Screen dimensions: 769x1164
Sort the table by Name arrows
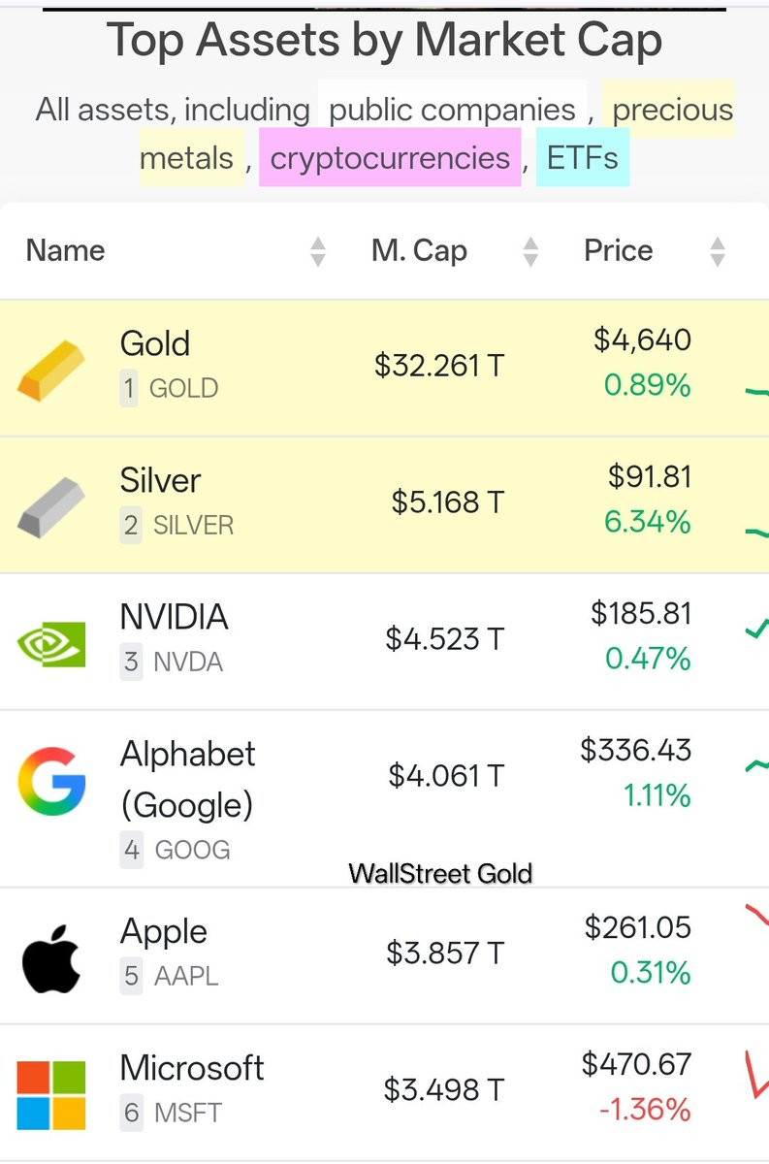pyautogui.click(x=318, y=252)
